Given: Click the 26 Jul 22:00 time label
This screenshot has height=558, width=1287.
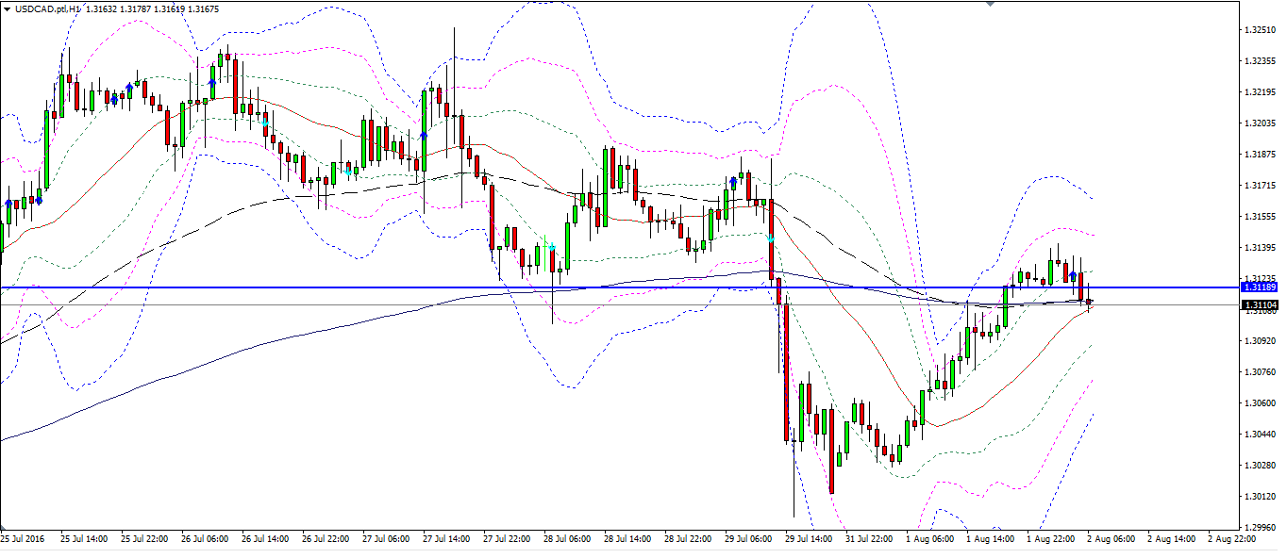Looking at the screenshot, I should click(x=326, y=539).
